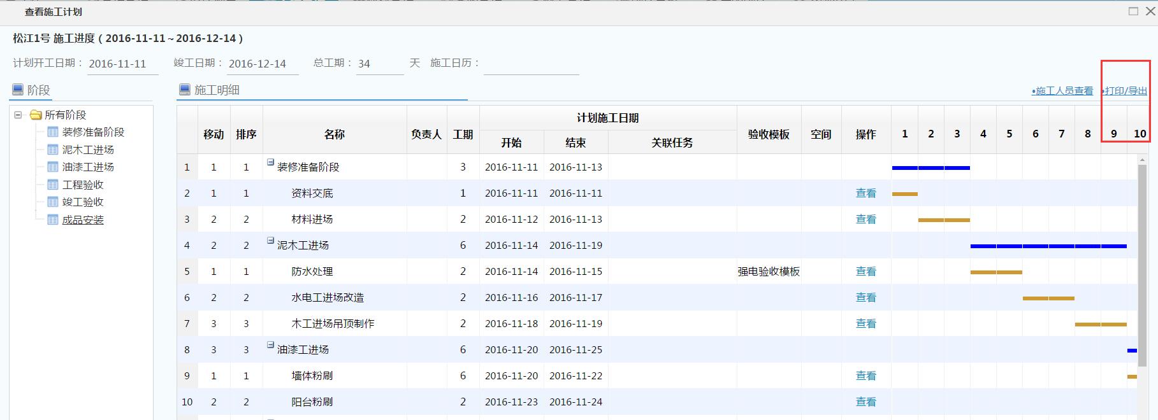Viewport: 1158px width, 420px height.
Task: Click the 计划开工日期 date field
Action: tap(122, 64)
